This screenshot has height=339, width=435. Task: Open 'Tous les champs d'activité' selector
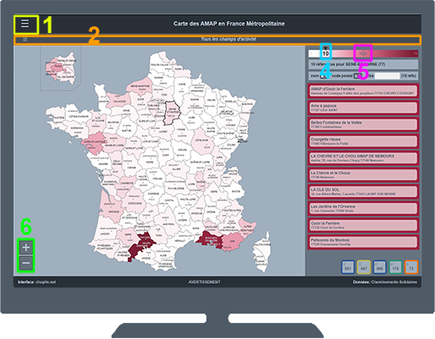(229, 39)
